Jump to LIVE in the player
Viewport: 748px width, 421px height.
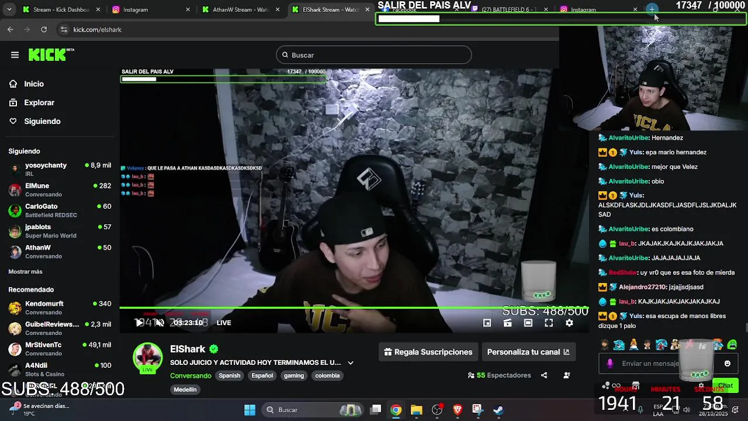tap(224, 323)
